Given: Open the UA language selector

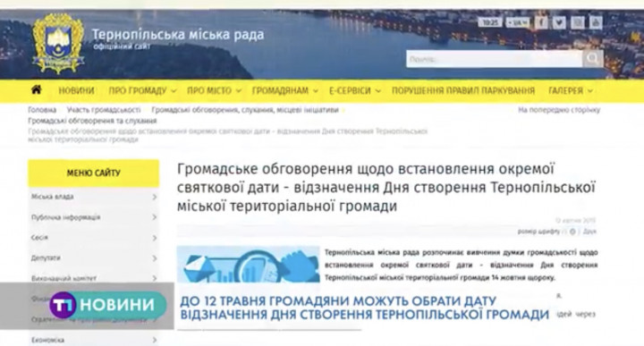Looking at the screenshot, I should pos(517,22).
